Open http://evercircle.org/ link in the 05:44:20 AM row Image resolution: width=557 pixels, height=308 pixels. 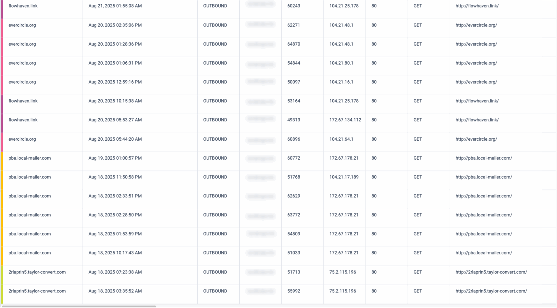pos(476,139)
